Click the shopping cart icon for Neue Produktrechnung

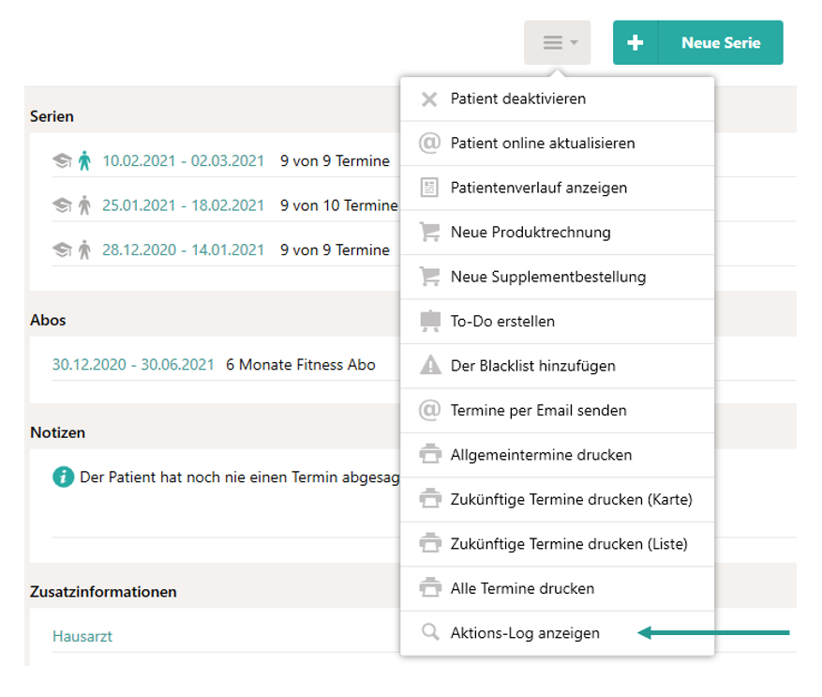[429, 233]
